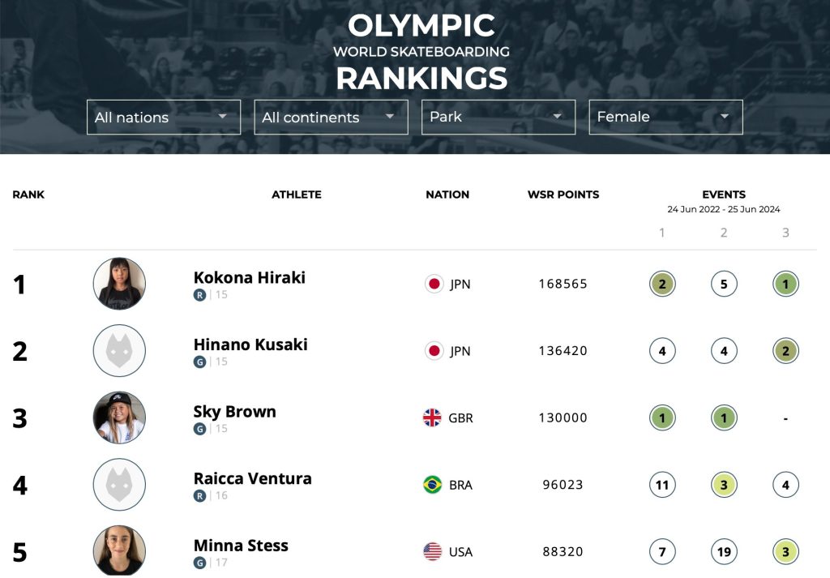Click the USA flag icon
Viewport: 830px width, 578px height.
(433, 551)
